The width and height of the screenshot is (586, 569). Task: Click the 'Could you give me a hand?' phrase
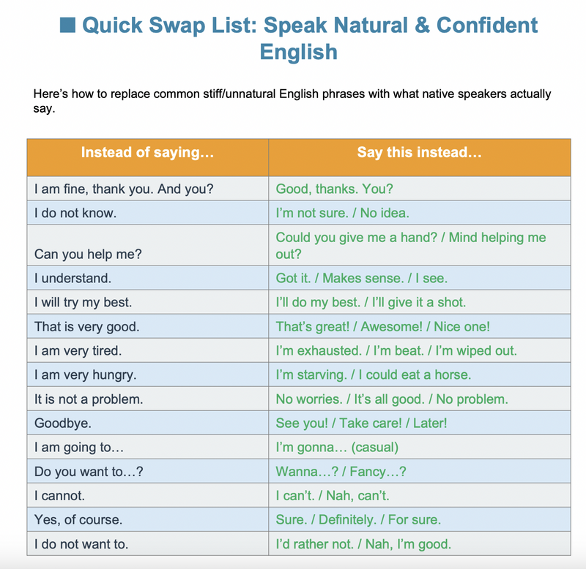click(356, 237)
